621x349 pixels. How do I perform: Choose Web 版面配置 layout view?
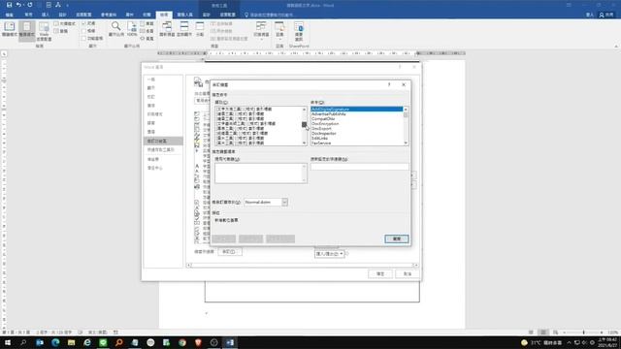pyautogui.click(x=44, y=31)
